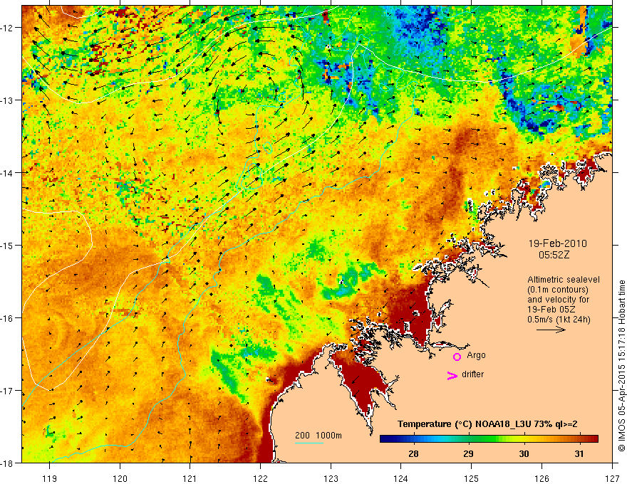The height and width of the screenshot is (484, 627).
Task: Click the 'Argo' legend label
Action: tap(476, 355)
